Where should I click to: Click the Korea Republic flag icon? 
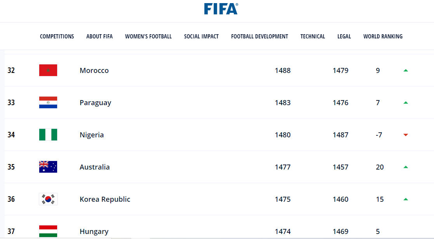tap(48, 199)
